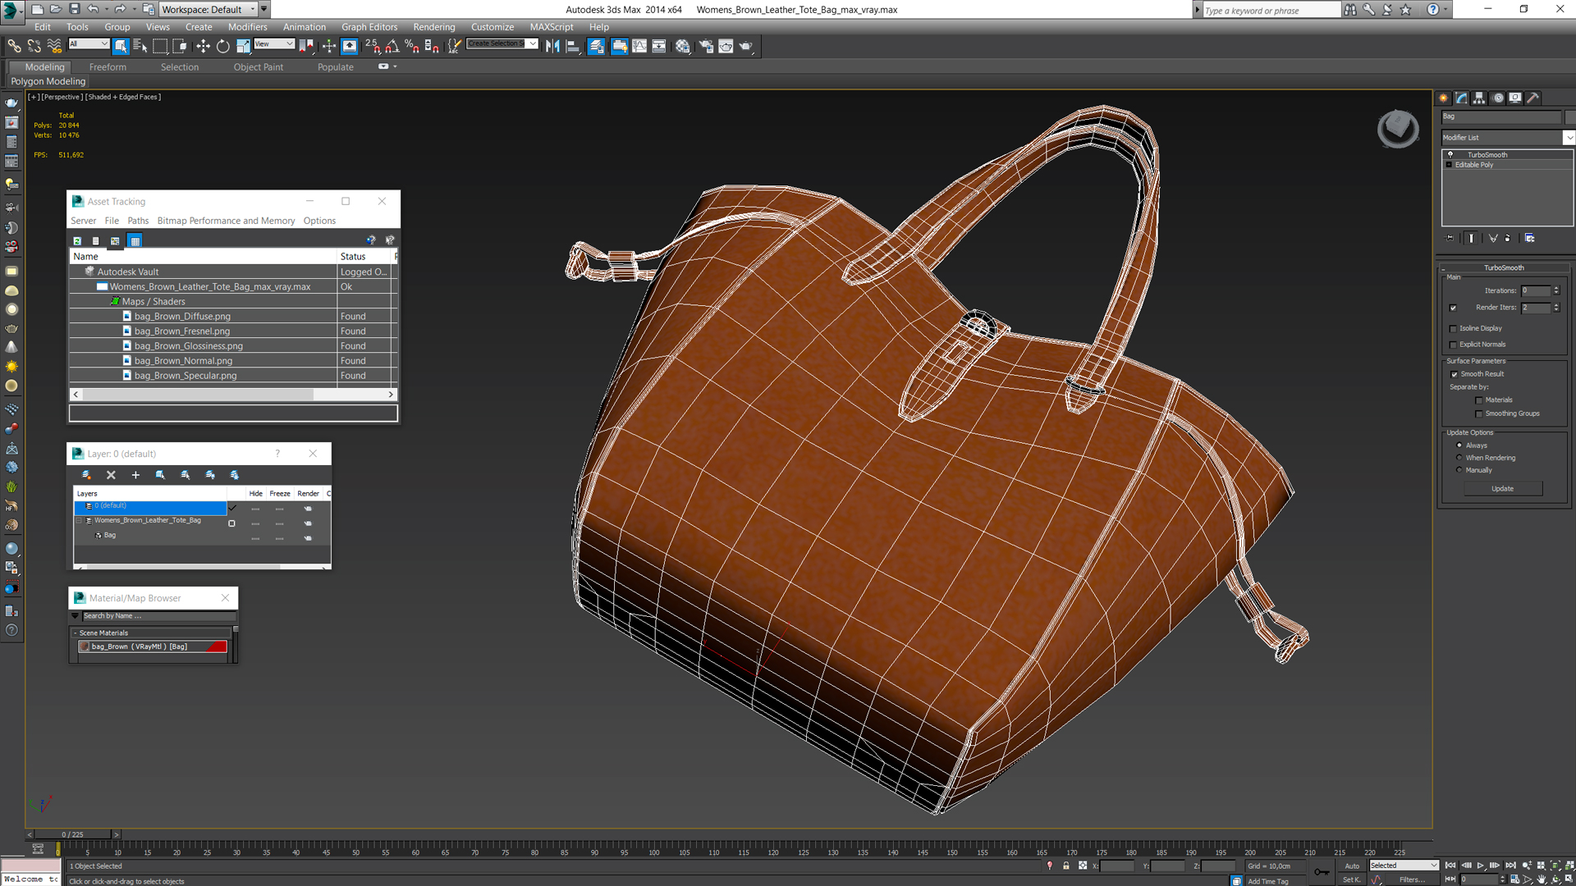Open the Create command panel tab
The width and height of the screenshot is (1576, 886).
[x=1444, y=98]
